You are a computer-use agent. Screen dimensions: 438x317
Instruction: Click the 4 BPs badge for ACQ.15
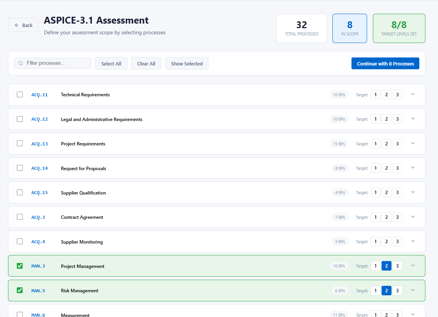pos(340,193)
